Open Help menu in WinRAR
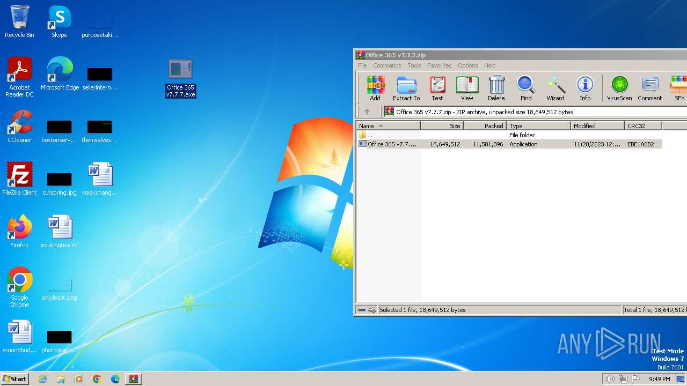 coord(489,65)
